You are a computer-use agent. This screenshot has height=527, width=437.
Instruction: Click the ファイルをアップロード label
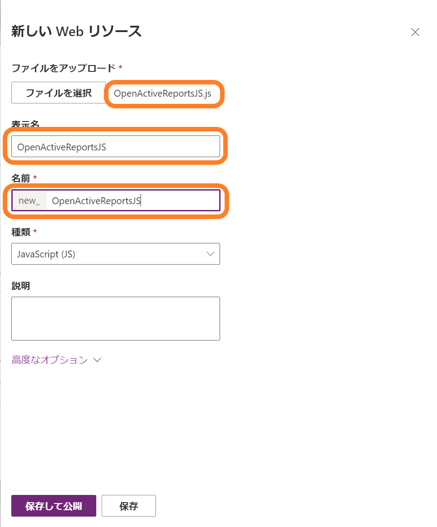[x=64, y=68]
